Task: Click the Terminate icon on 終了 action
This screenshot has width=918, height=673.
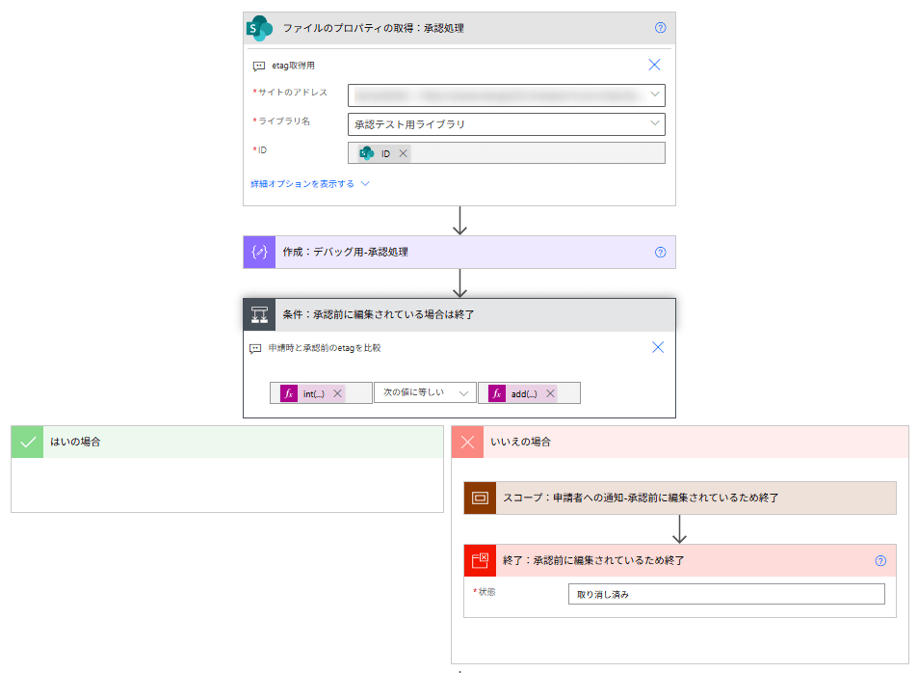Action: pyautogui.click(x=480, y=560)
